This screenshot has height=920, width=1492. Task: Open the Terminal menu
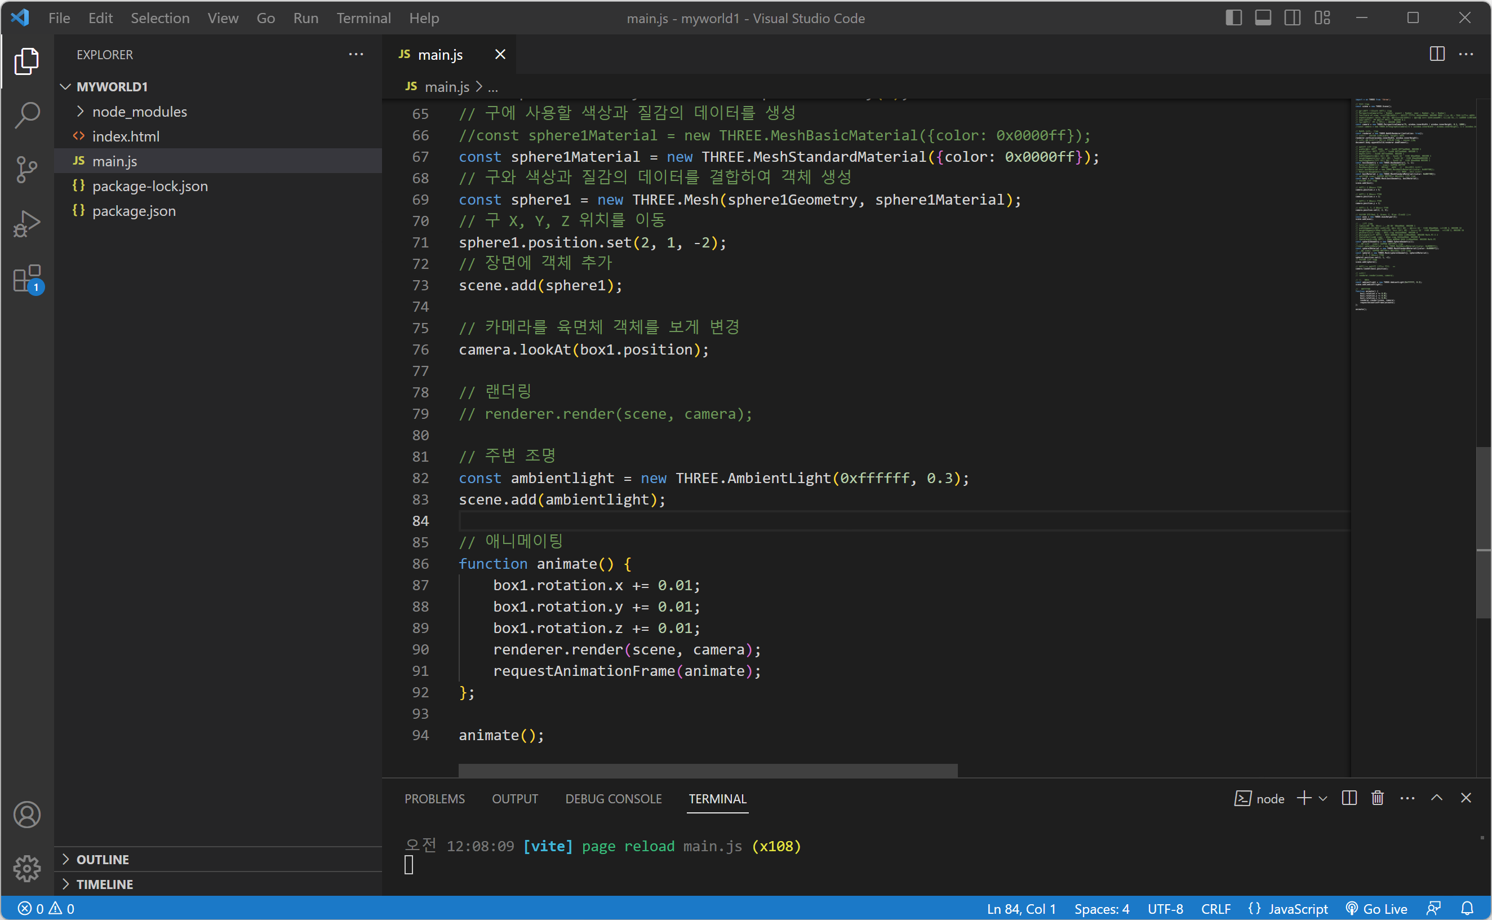(x=363, y=17)
